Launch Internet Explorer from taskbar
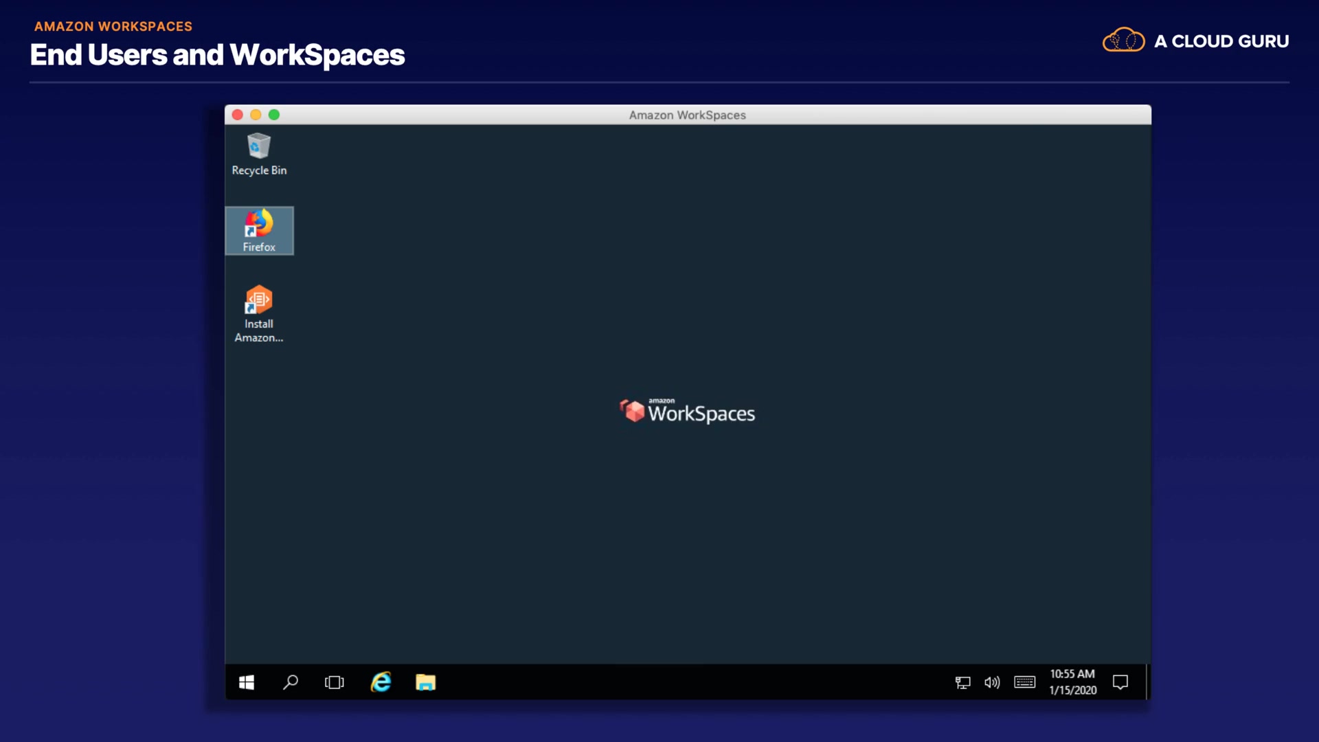Image resolution: width=1319 pixels, height=742 pixels. (x=381, y=682)
